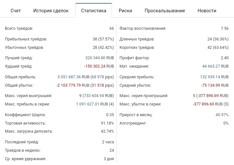Click the Алготрейдинг 0% value

click(x=226, y=123)
